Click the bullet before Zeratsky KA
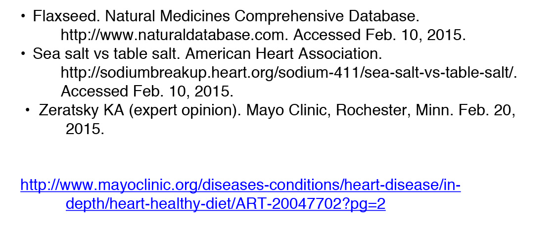 pyautogui.click(x=28, y=111)
